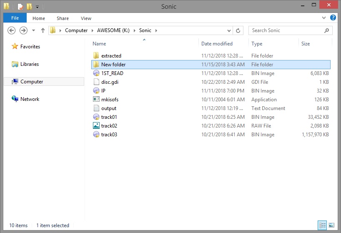Click the Forward navigation arrow
This screenshot has width=341, height=233.
click(23, 30)
